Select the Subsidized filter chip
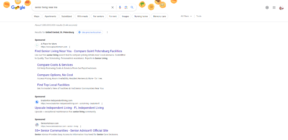 pyautogui.click(x=67, y=17)
